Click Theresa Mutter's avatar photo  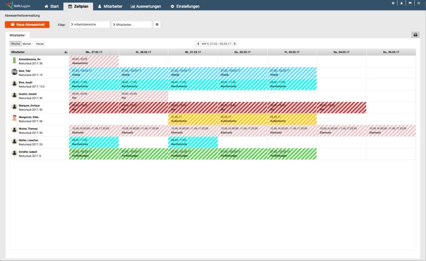(13, 130)
